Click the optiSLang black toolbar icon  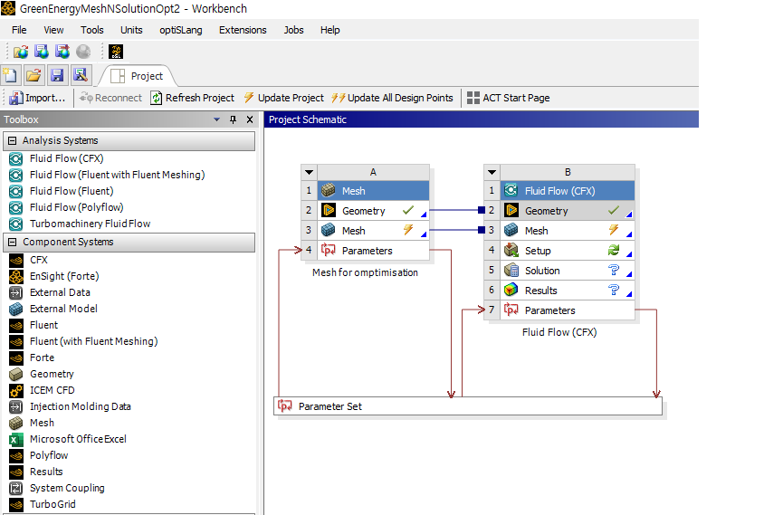[116, 52]
